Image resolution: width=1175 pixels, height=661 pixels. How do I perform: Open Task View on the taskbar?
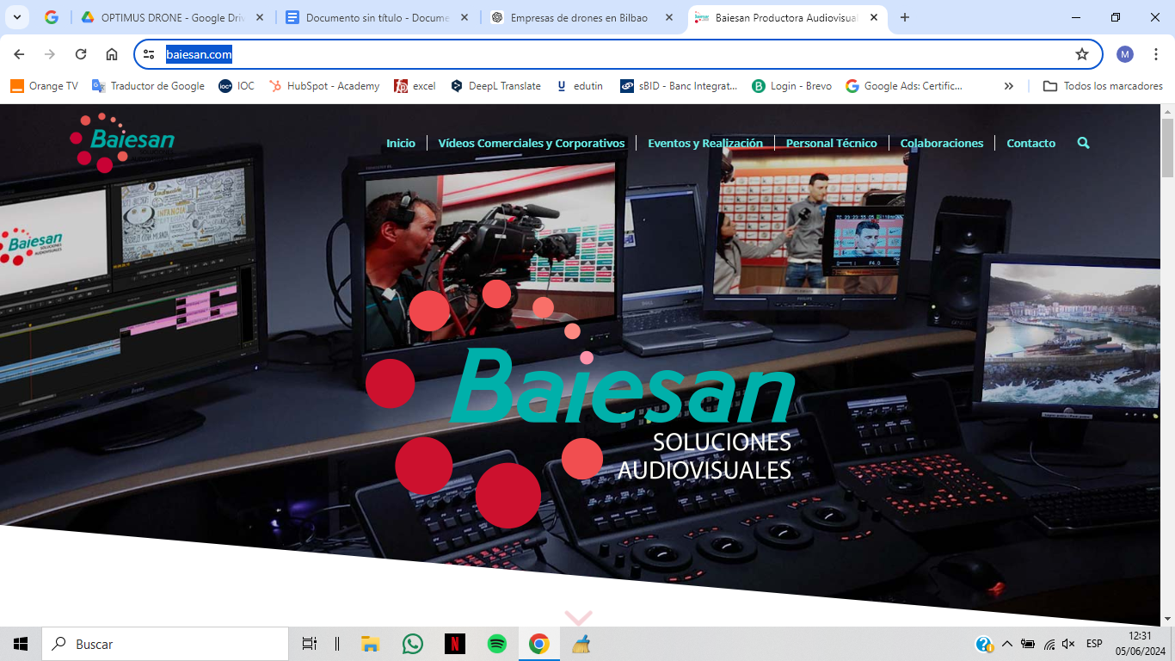click(x=310, y=644)
